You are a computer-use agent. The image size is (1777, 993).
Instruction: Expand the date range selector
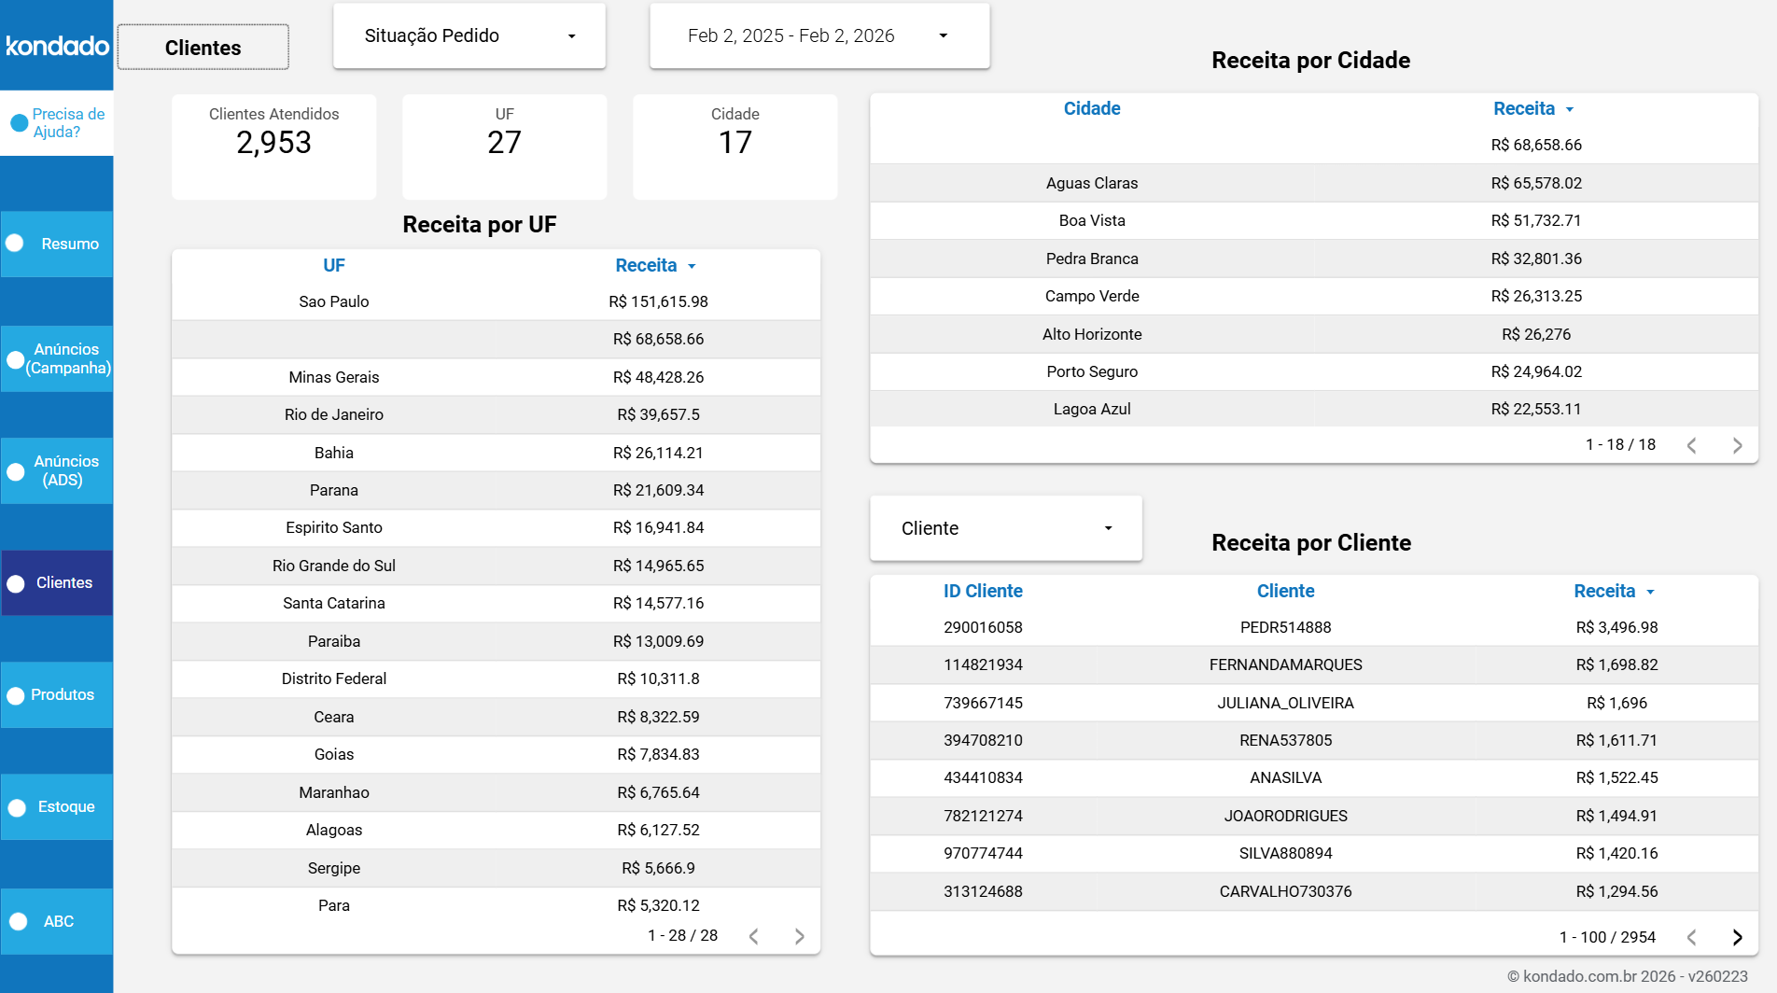coord(819,35)
